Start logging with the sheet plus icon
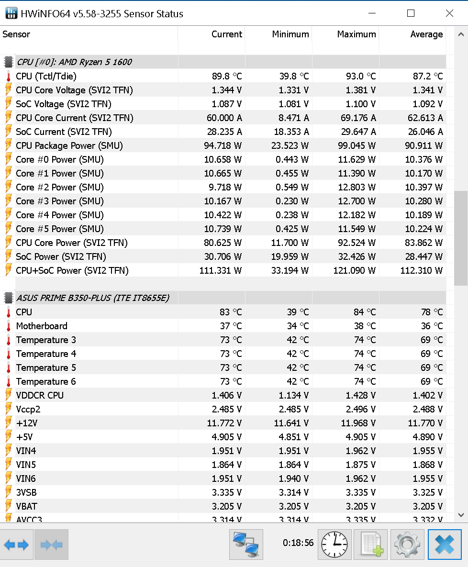This screenshot has height=567, width=468. [x=371, y=544]
